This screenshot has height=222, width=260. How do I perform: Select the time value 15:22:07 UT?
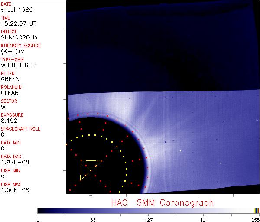tap(19, 23)
